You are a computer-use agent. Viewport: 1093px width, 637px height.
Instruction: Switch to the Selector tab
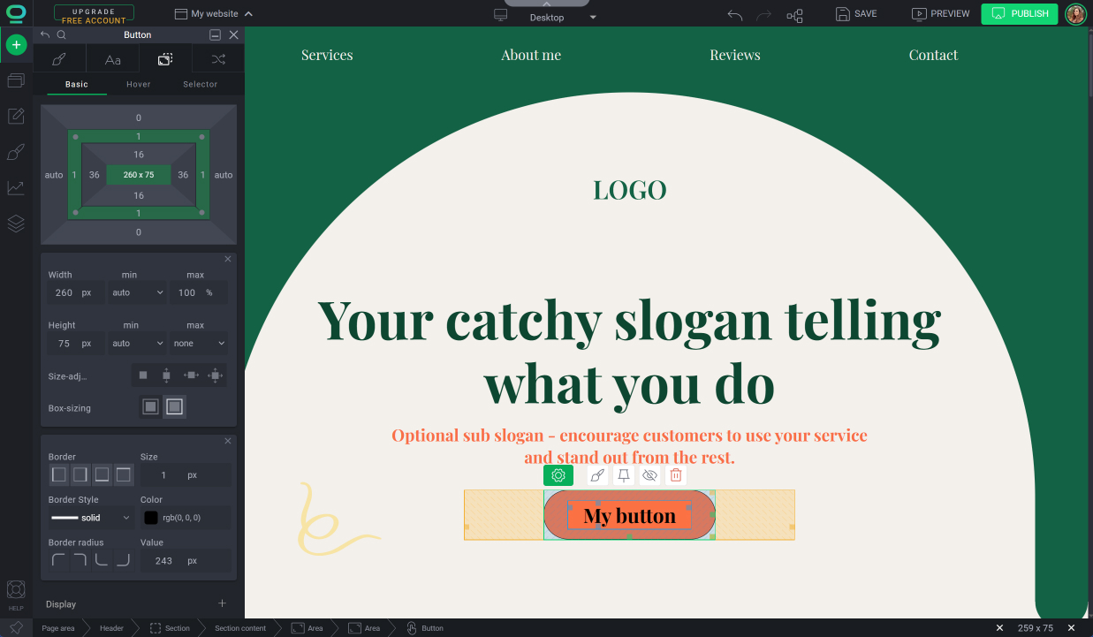[x=201, y=84]
